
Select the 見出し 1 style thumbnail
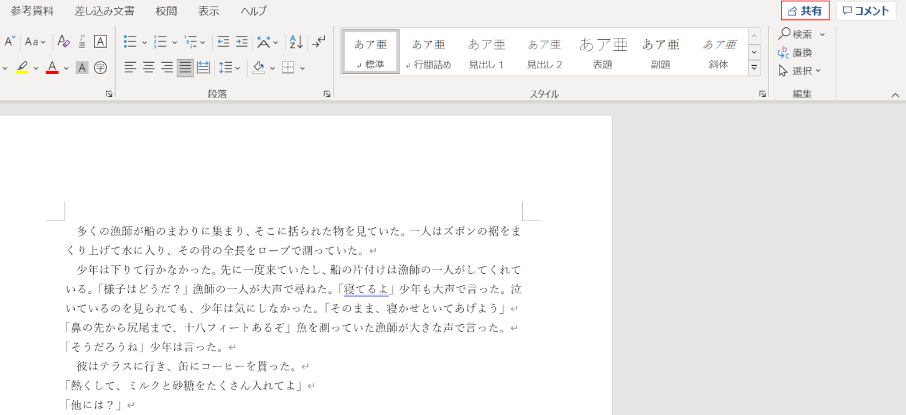pyautogui.click(x=486, y=52)
